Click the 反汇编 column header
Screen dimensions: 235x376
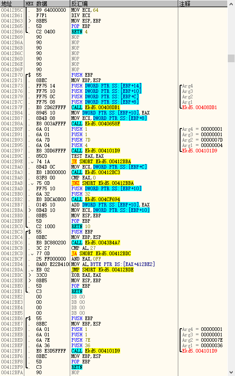tap(124, 4)
